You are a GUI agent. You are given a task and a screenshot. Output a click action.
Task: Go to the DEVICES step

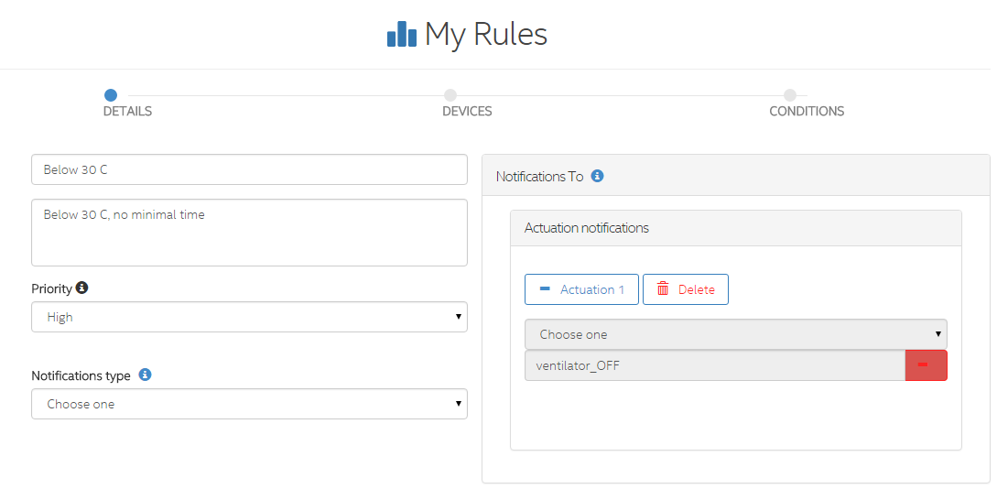pos(450,95)
